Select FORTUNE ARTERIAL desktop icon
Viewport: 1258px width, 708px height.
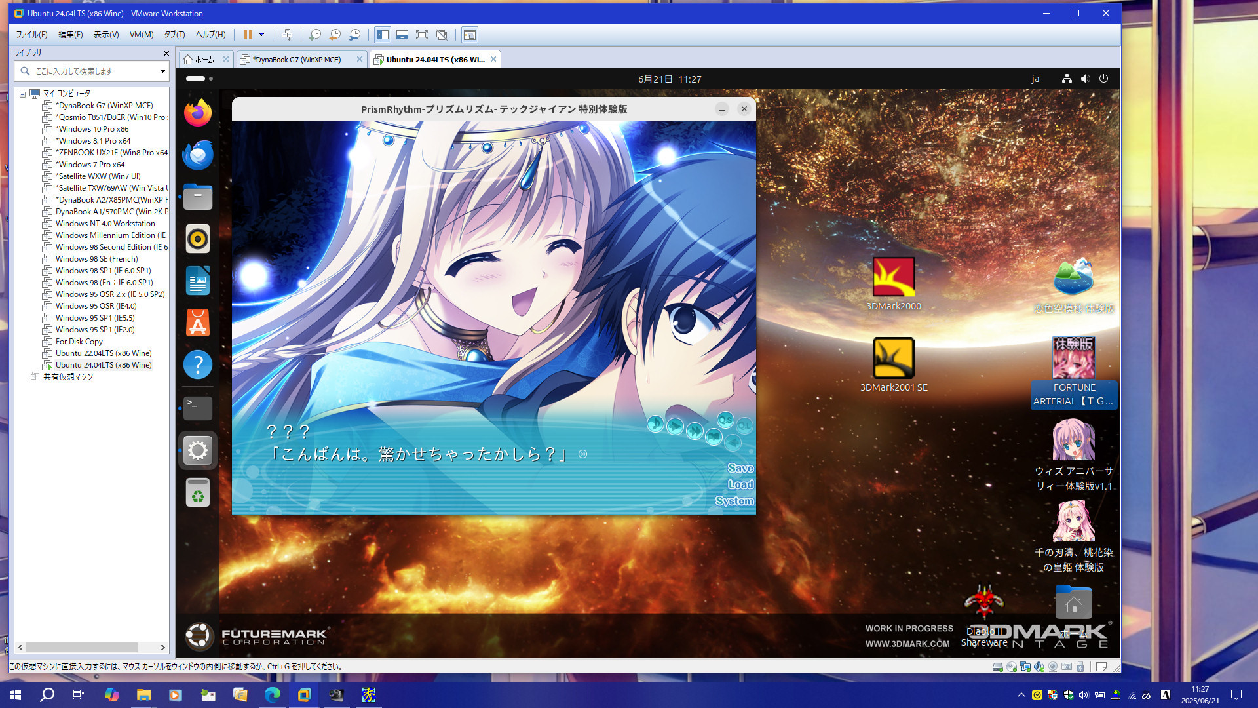coord(1073,372)
